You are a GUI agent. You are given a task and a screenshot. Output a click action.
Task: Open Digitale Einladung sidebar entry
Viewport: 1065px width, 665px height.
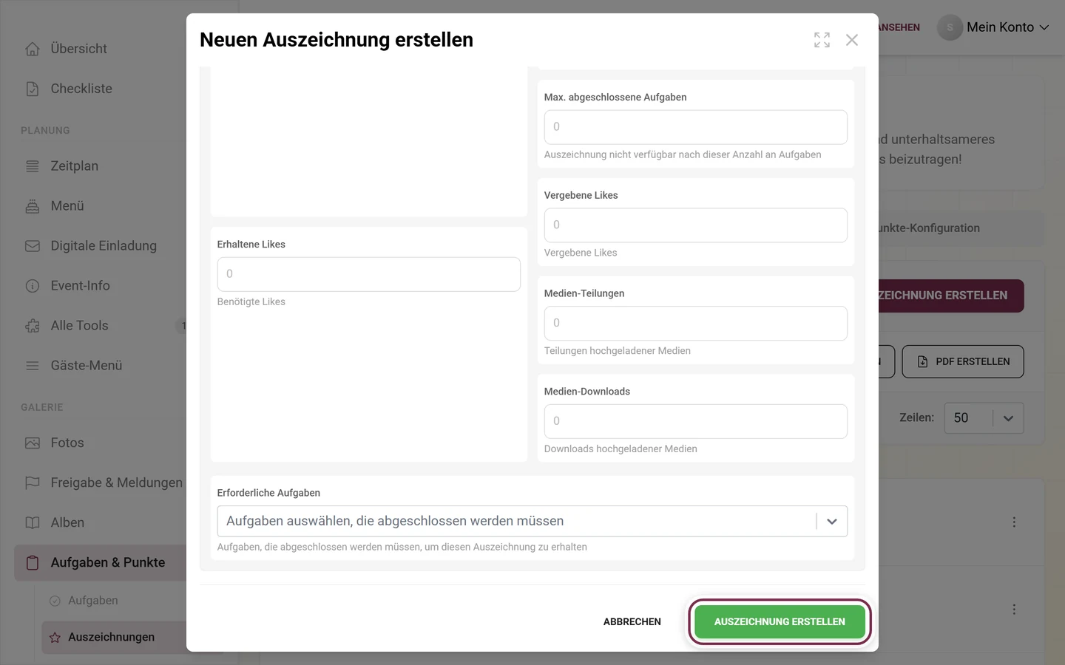point(104,246)
